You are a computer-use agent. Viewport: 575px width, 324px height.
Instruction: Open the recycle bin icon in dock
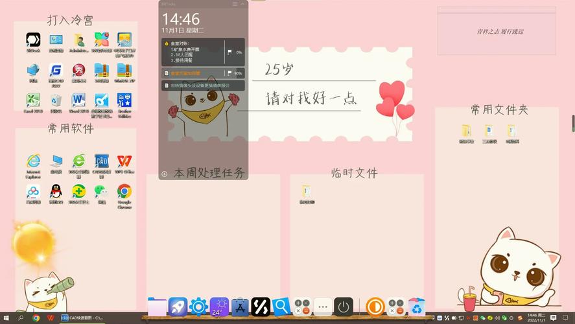pos(417,307)
